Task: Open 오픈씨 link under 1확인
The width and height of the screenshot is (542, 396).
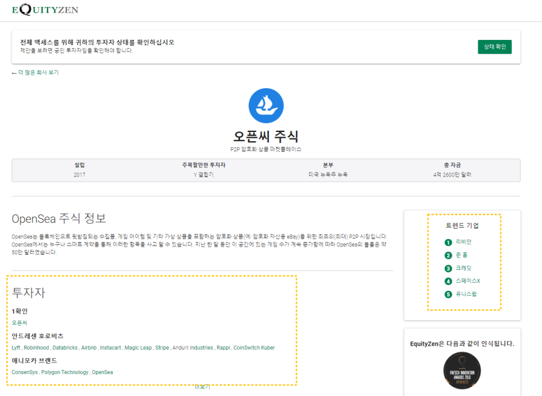Action: 19,322
